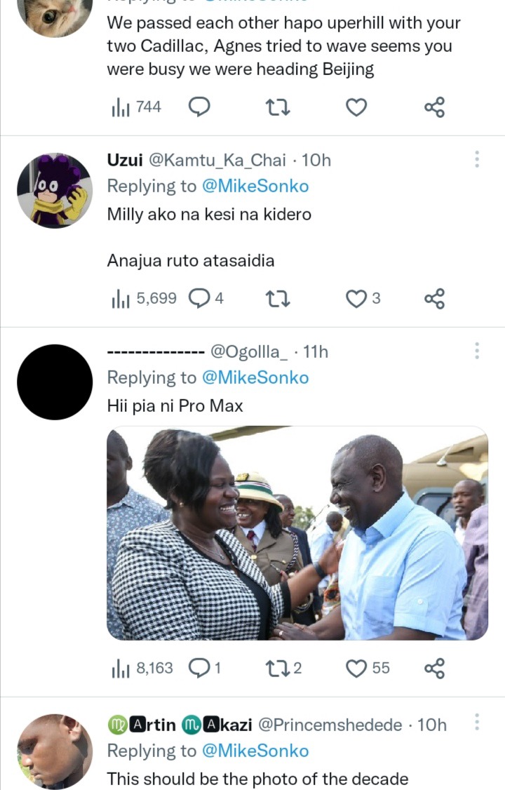Reply to the Ogollla_ photo tweet
Viewport: 505px width, 790px height.
point(200,668)
